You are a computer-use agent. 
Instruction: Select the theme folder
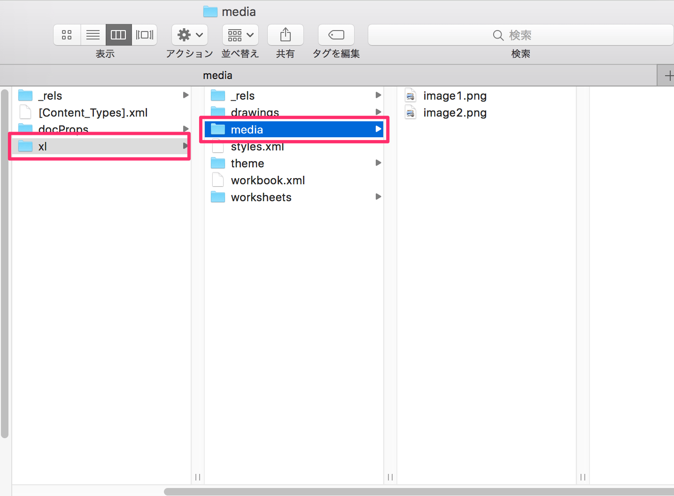294,163
